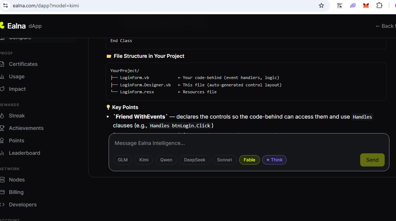This screenshot has width=396, height=221.
Task: Open the QR code extension icon
Action: pos(340,5)
